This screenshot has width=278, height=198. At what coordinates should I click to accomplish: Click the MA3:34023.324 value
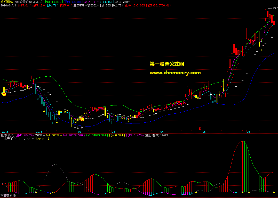(x=96, y=135)
